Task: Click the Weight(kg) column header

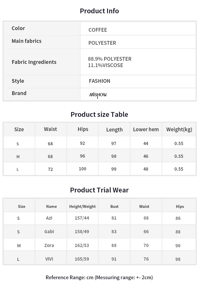Action: point(179,130)
